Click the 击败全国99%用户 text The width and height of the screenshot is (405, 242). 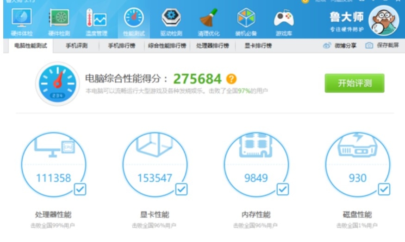click(53, 226)
